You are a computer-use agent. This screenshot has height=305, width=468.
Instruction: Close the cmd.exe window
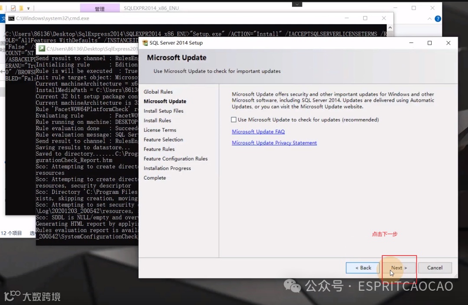click(x=384, y=18)
